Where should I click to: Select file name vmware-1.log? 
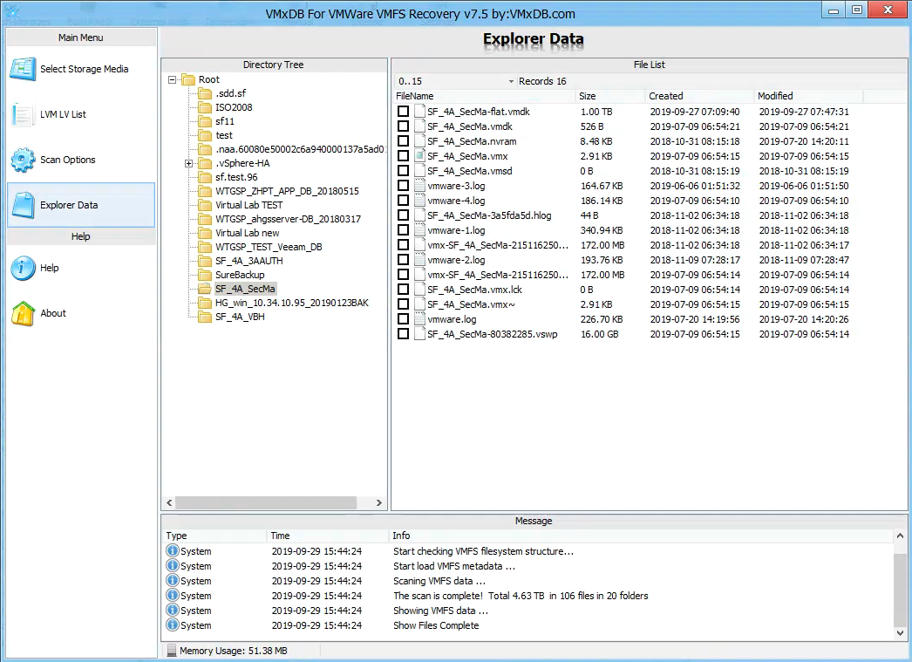pyautogui.click(x=456, y=230)
